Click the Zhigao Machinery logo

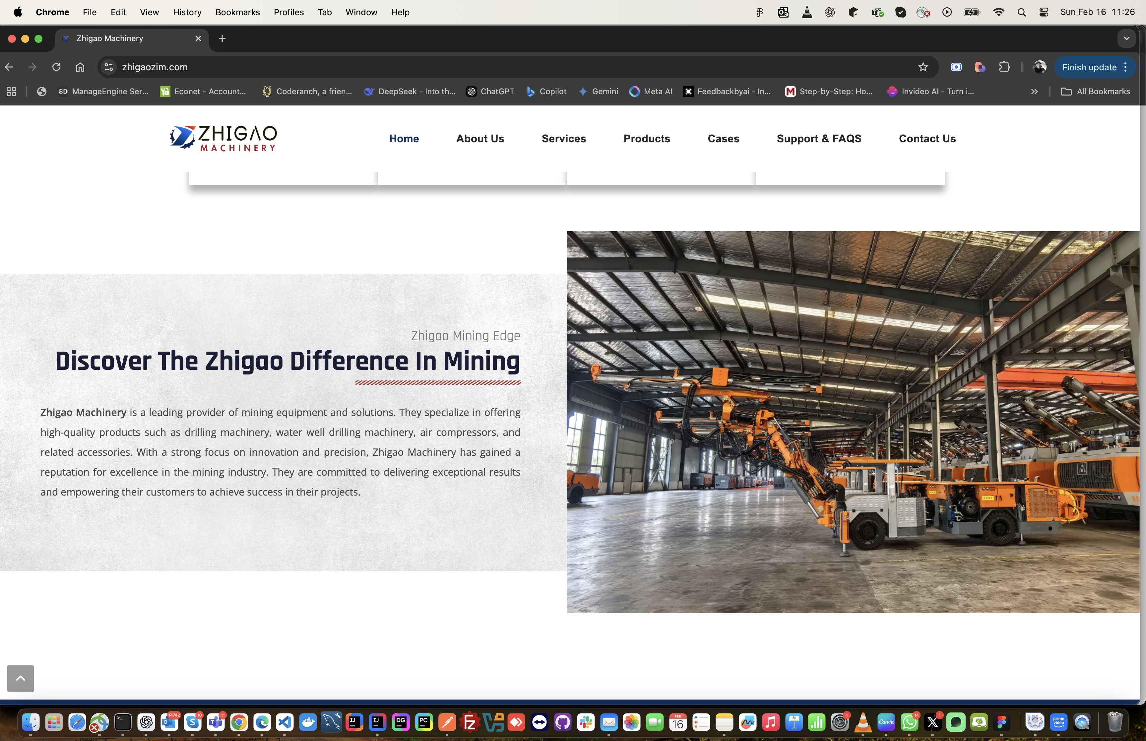coord(223,139)
